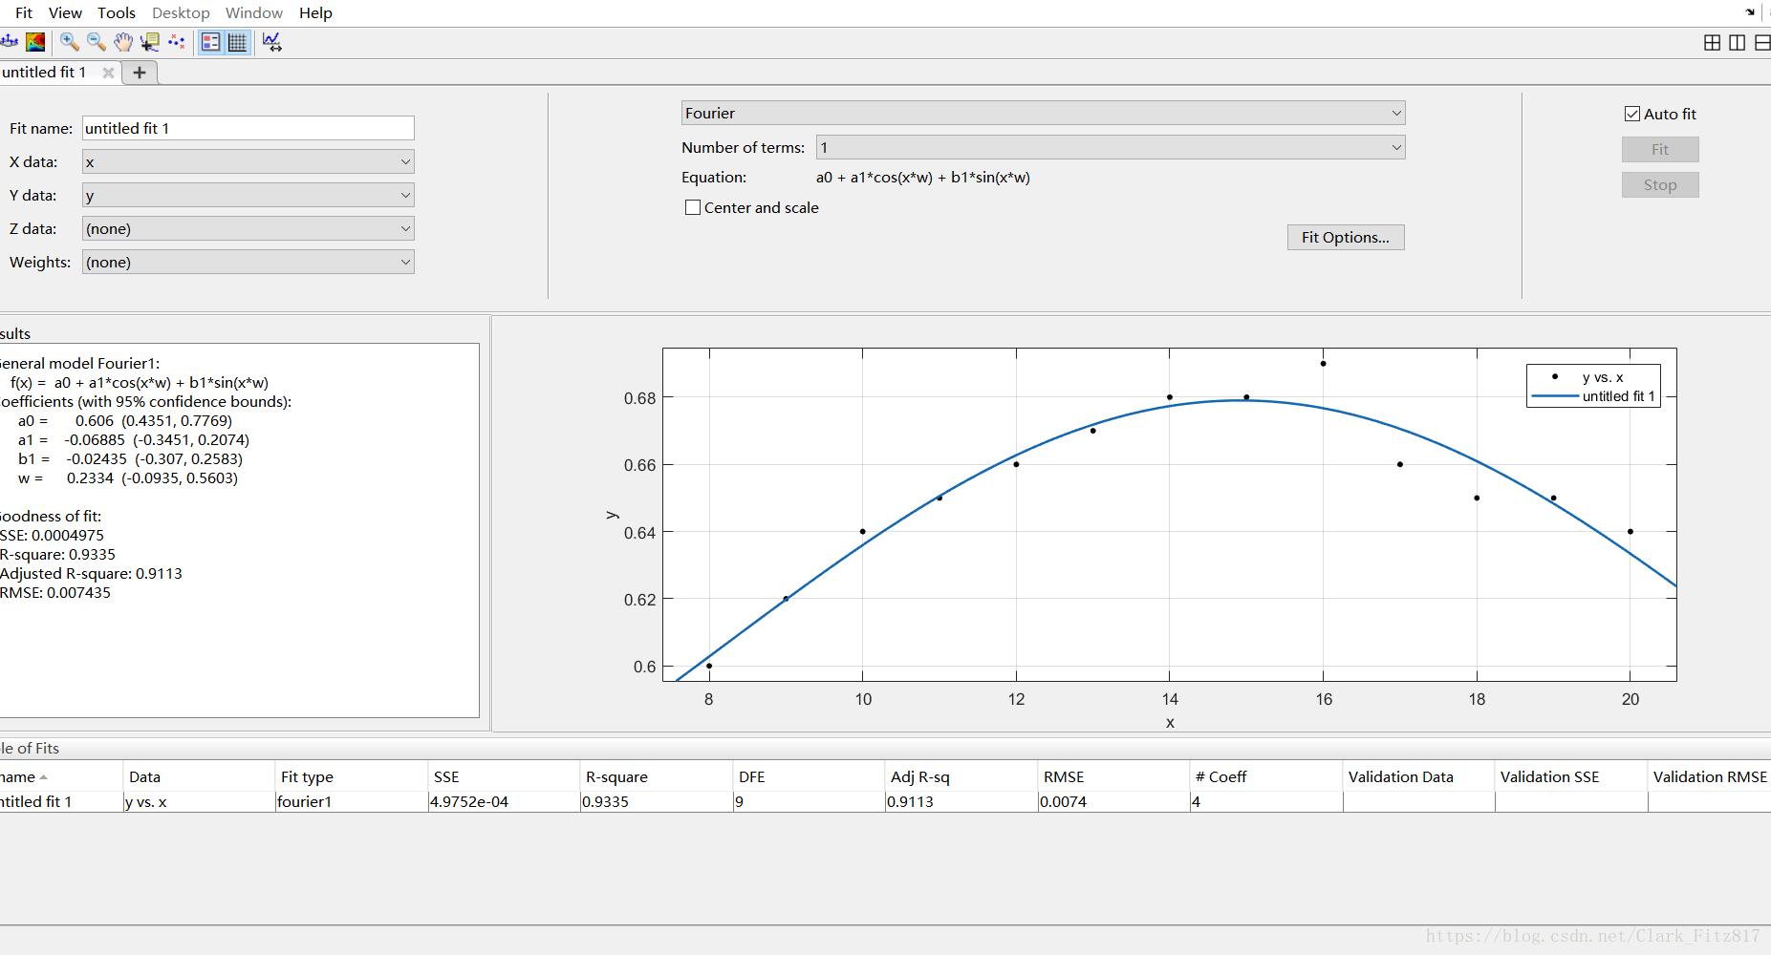Add a new fit tab with plus
Screen dimensions: 1771x955
[x=140, y=73]
